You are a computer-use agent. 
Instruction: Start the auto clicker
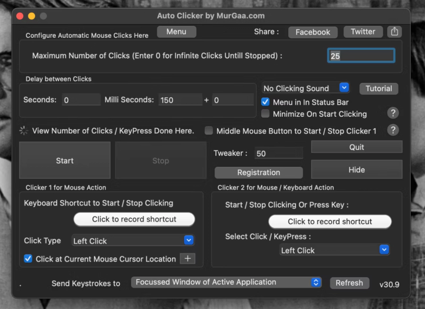[65, 160]
